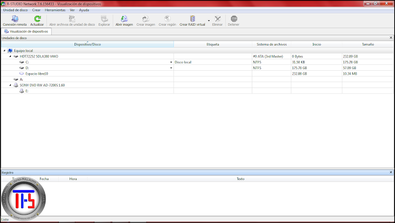Select the Equipo local computer icon

coord(10,51)
